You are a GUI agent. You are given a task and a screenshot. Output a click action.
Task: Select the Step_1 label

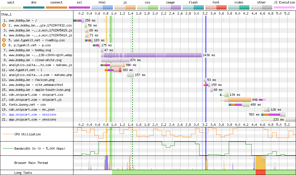pos(6,14)
